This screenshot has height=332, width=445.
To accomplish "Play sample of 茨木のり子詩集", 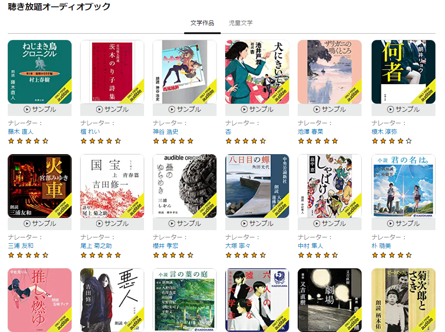I will [112, 110].
